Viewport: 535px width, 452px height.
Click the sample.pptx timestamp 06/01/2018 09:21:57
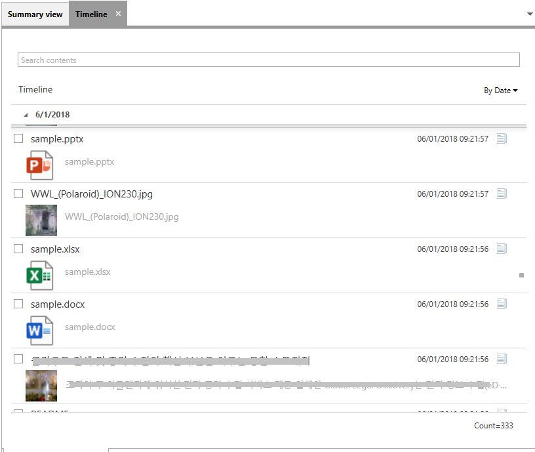(453, 139)
